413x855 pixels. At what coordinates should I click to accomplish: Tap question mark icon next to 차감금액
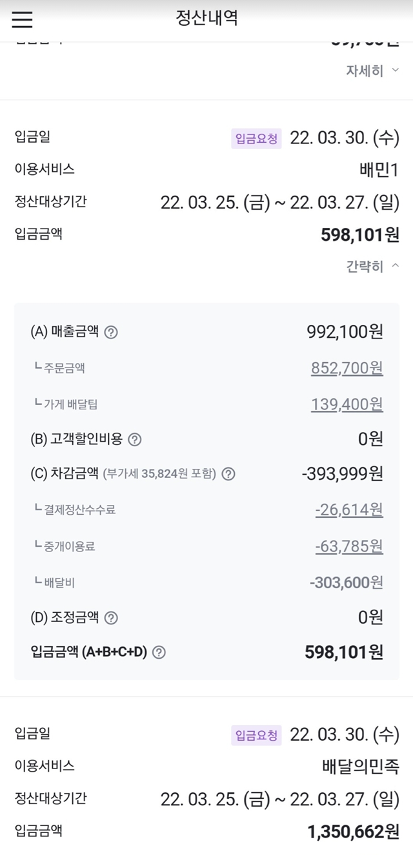click(228, 475)
